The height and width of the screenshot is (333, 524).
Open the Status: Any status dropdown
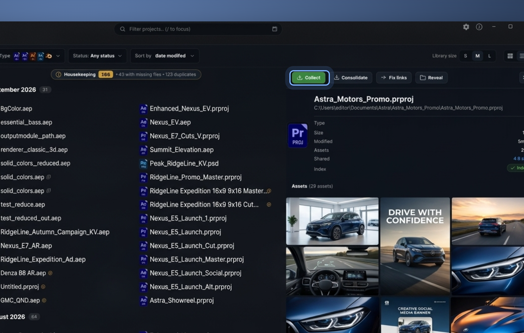point(97,56)
